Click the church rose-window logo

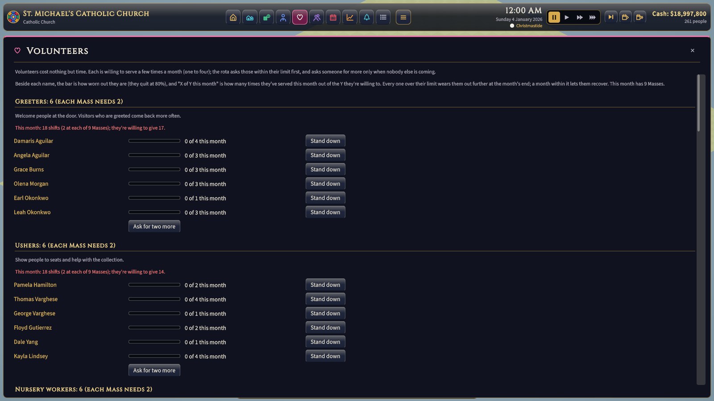tap(13, 17)
